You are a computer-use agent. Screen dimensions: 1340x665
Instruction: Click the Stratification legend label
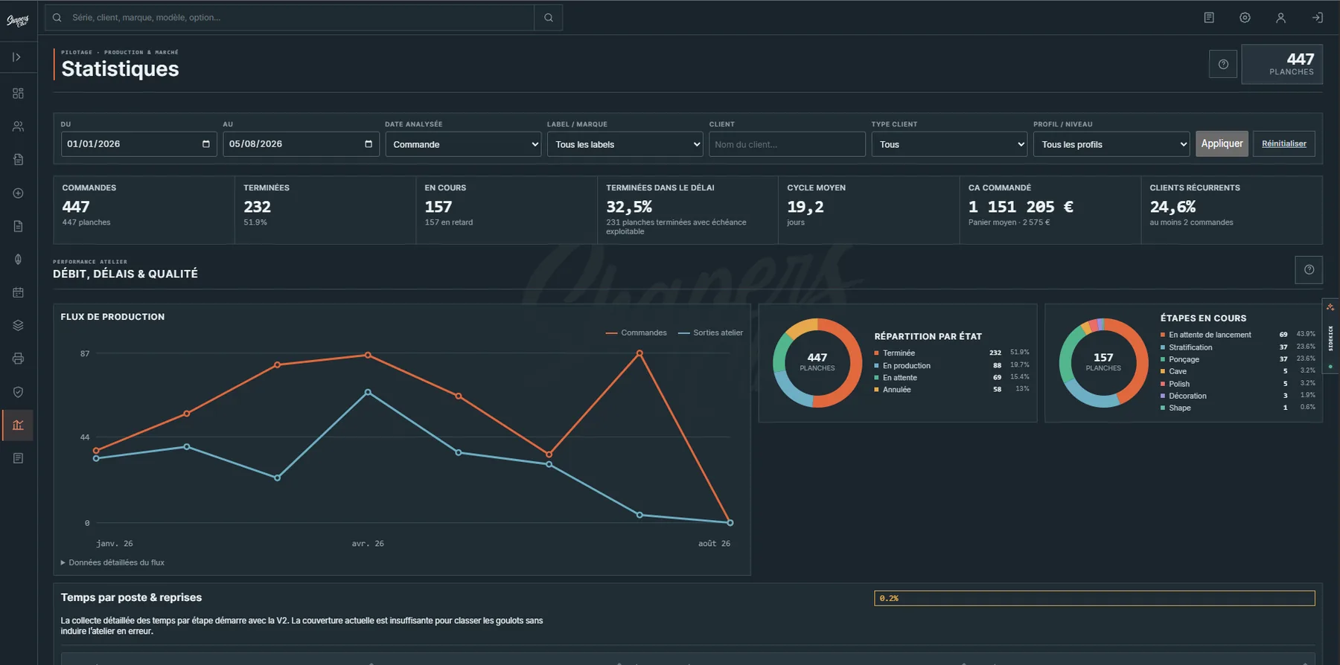1190,347
